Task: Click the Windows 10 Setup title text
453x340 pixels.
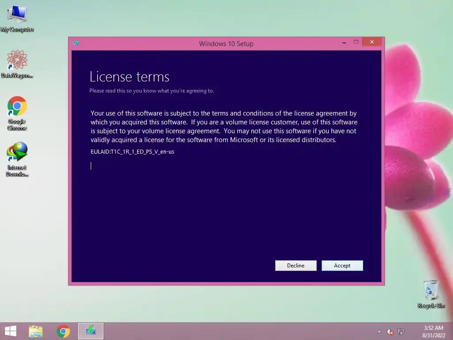Action: coord(226,44)
